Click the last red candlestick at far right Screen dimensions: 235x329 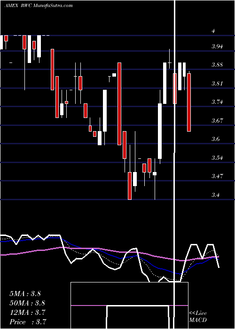[x=189, y=102]
